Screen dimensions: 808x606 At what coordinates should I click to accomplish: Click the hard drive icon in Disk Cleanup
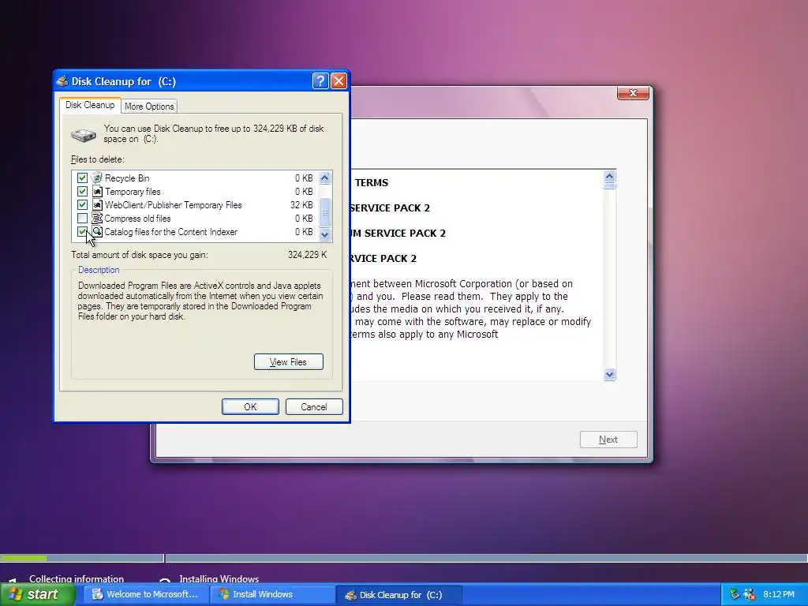pos(84,135)
